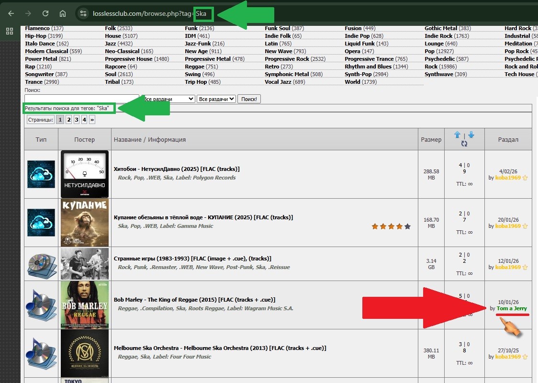Click cloud type icon for Хитобои row
The width and height of the screenshot is (538, 383).
tap(41, 174)
